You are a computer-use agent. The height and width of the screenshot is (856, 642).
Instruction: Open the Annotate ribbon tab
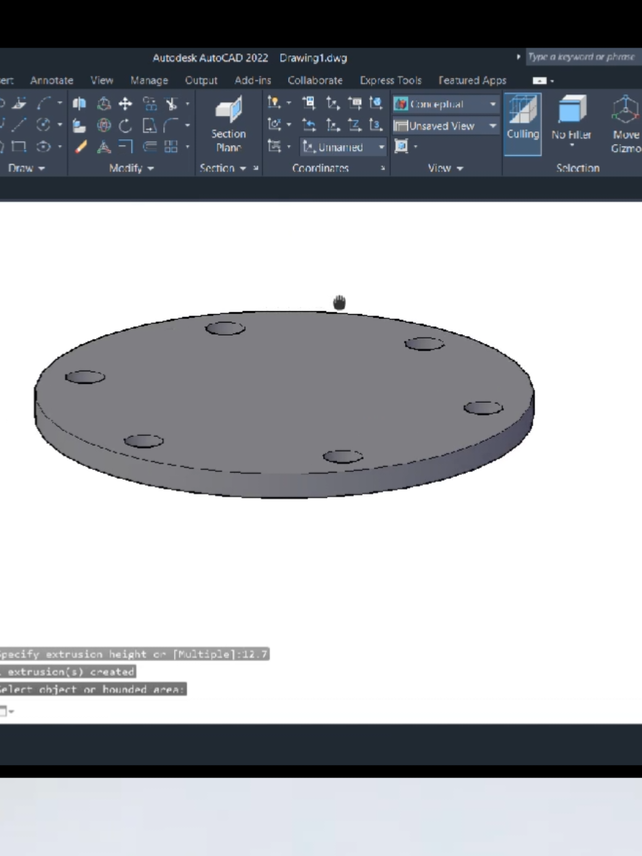pyautogui.click(x=52, y=80)
